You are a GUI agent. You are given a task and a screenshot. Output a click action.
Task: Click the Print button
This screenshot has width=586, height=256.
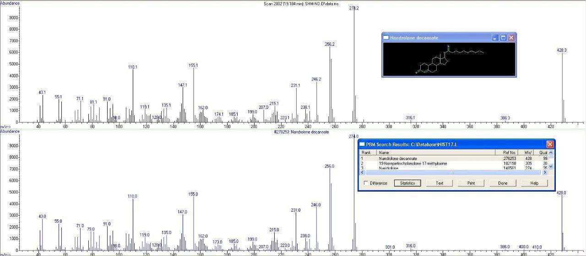471,183
